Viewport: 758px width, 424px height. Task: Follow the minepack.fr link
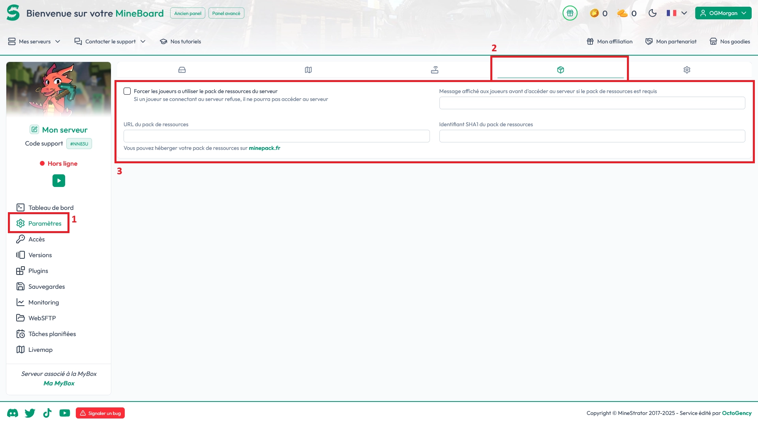(264, 148)
